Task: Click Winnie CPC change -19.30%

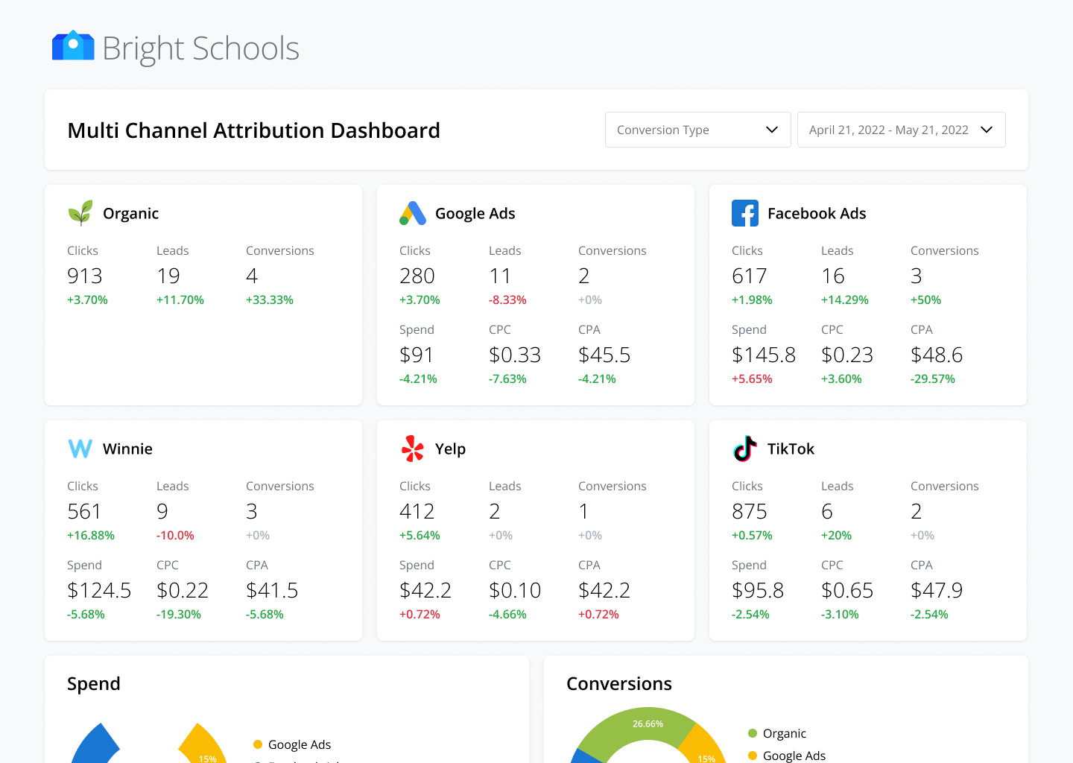Action: (179, 614)
